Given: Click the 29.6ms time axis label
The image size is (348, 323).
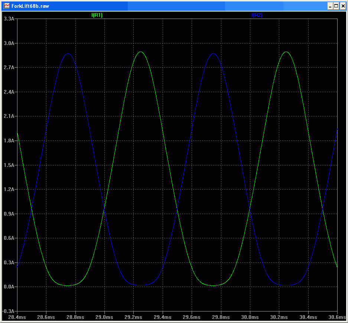Looking at the screenshot, I should (192, 317).
